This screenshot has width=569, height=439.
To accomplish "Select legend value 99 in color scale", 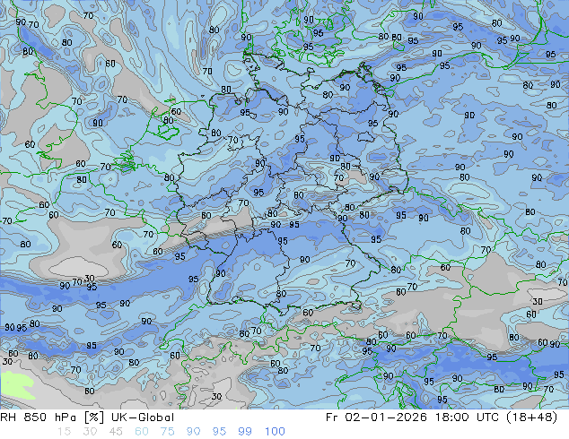I will pos(245,432).
